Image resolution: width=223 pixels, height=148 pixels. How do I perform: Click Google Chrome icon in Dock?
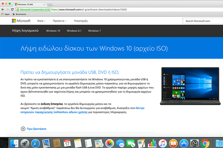pos(205,143)
